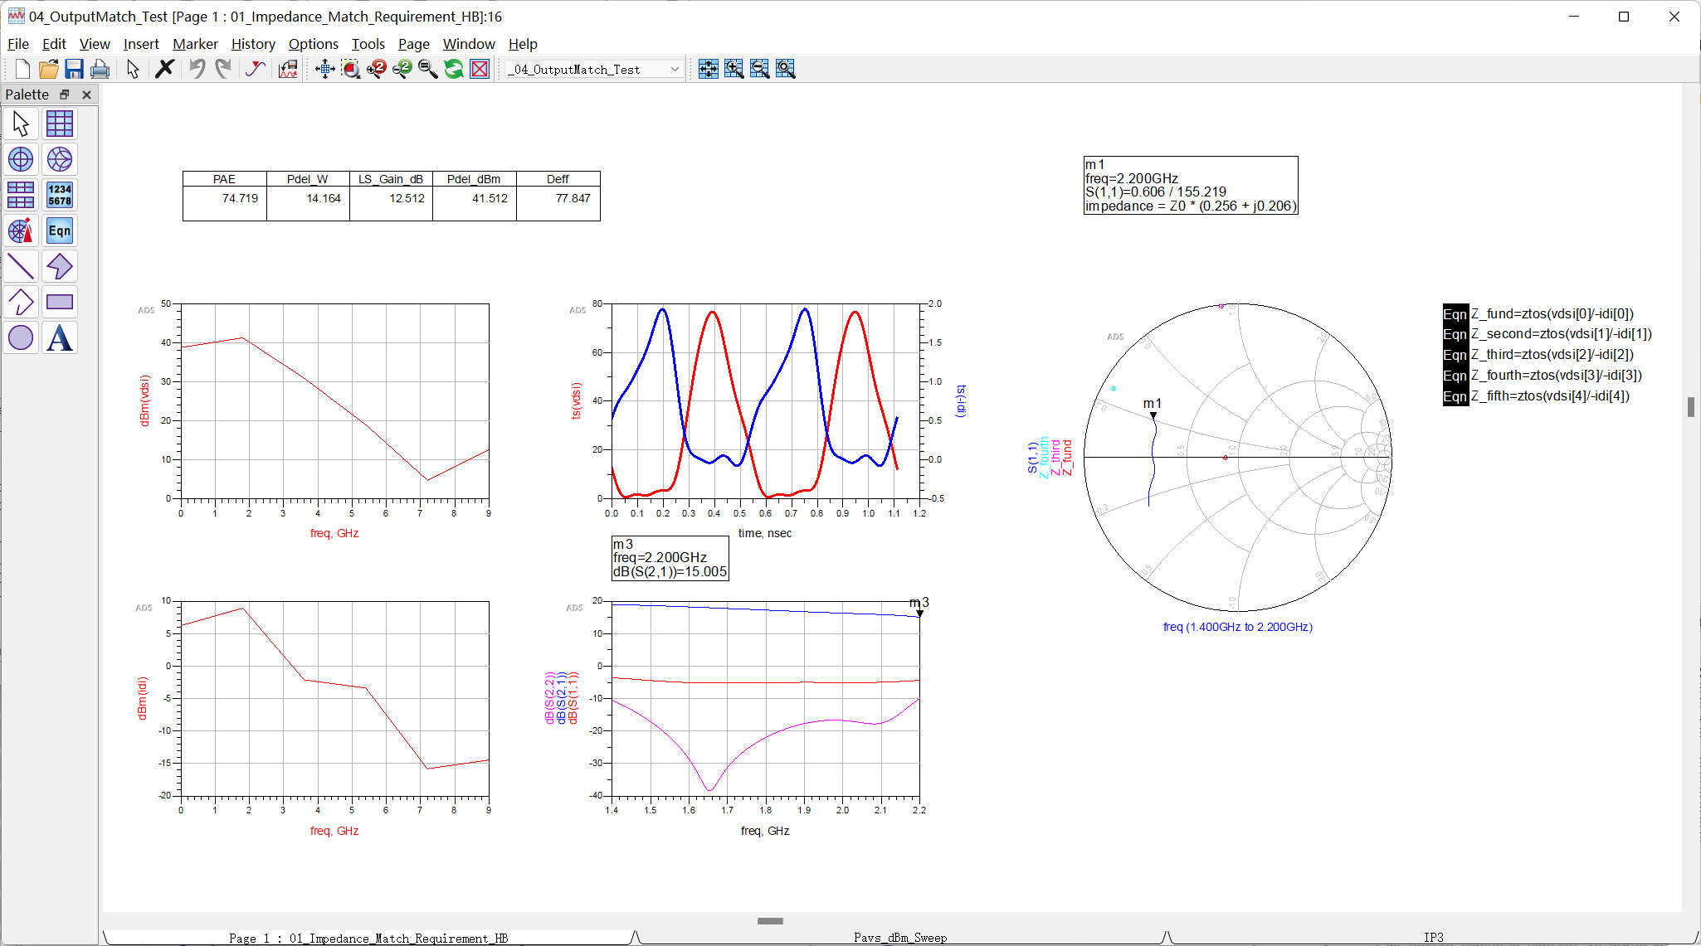This screenshot has height=946, width=1701.
Task: Open the File menu
Action: point(18,44)
